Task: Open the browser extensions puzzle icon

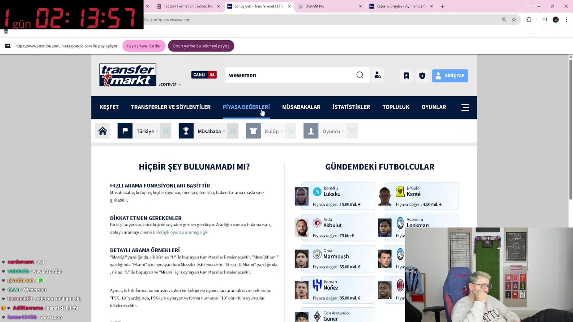Action: pyautogui.click(x=529, y=20)
